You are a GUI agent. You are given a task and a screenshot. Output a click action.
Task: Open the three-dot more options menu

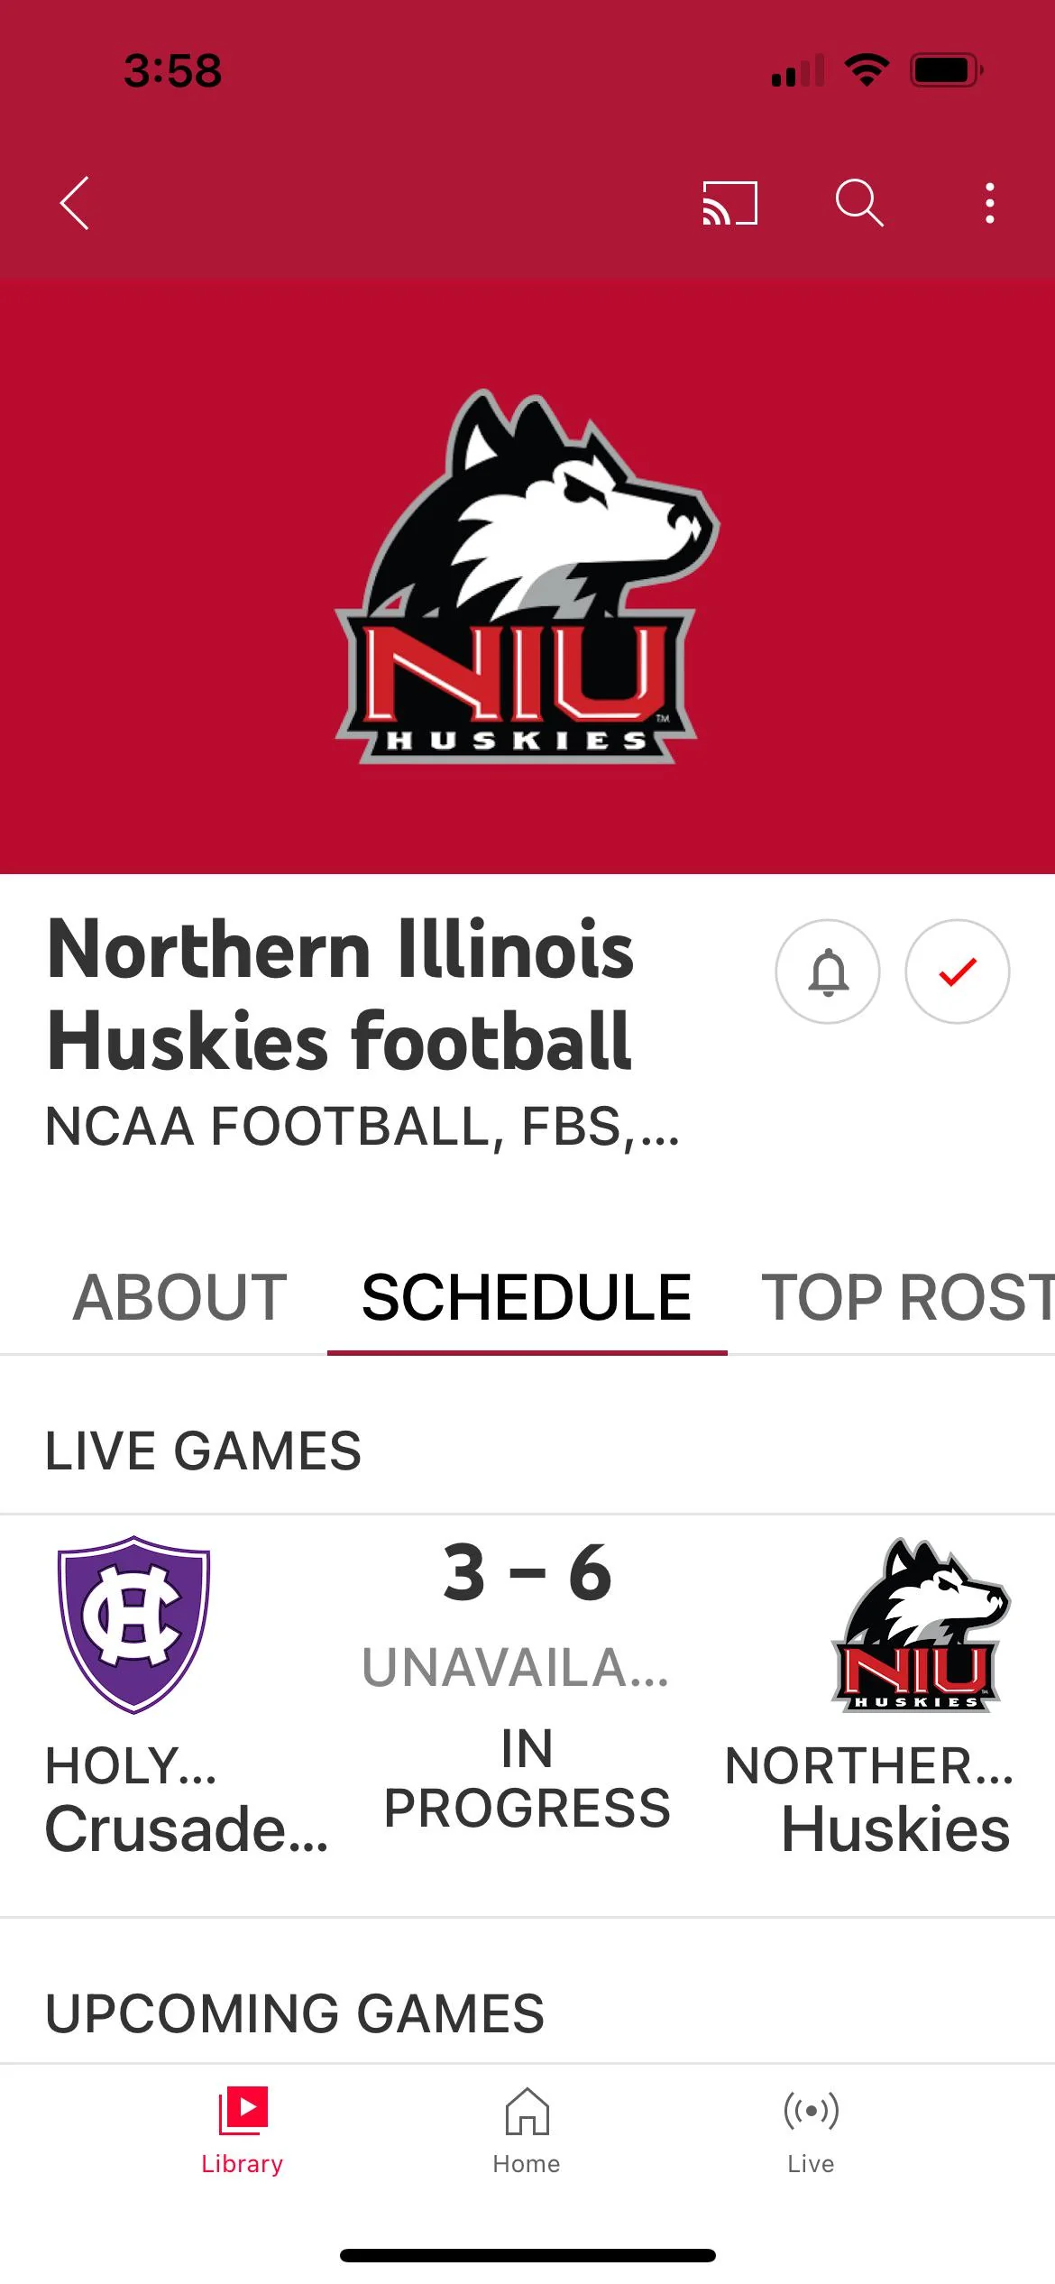(989, 203)
